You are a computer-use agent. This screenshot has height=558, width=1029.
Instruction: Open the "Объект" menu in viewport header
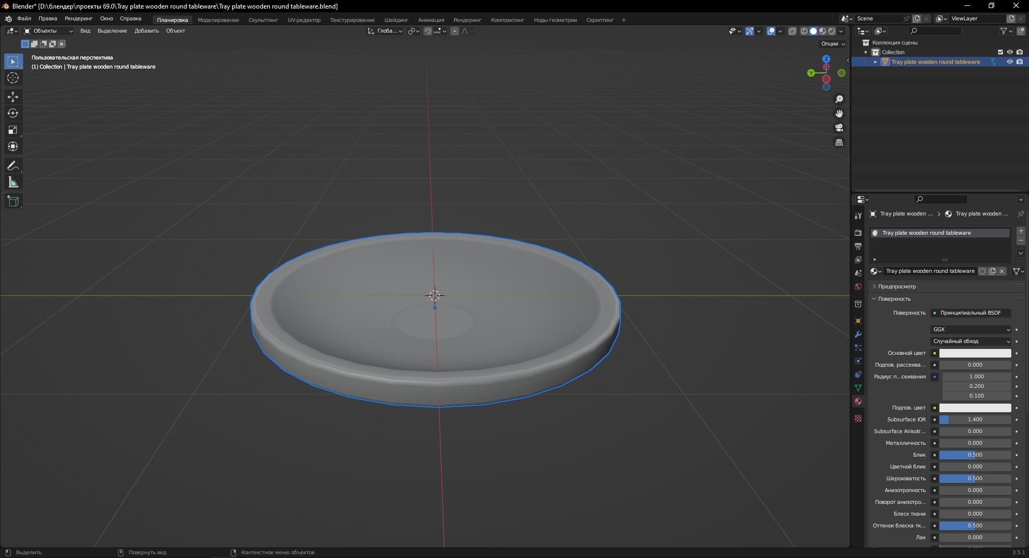(175, 31)
